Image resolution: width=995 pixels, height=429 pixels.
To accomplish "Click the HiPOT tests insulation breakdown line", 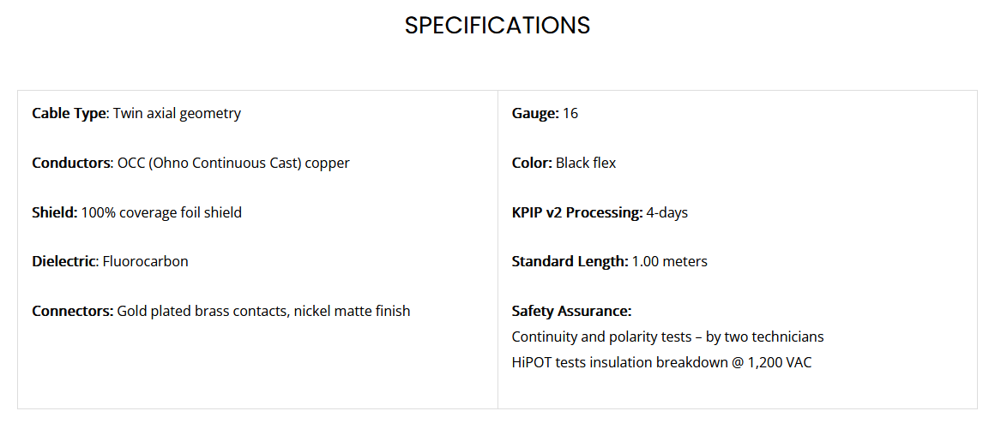I will pyautogui.click(x=661, y=363).
